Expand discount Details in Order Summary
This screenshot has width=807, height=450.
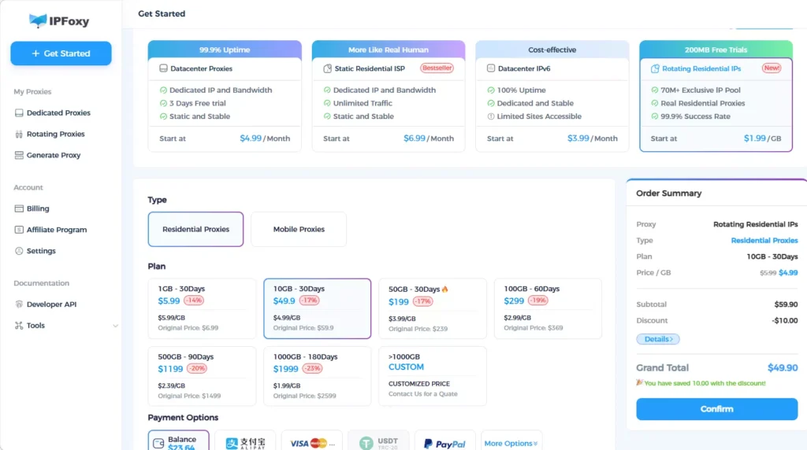pos(657,339)
